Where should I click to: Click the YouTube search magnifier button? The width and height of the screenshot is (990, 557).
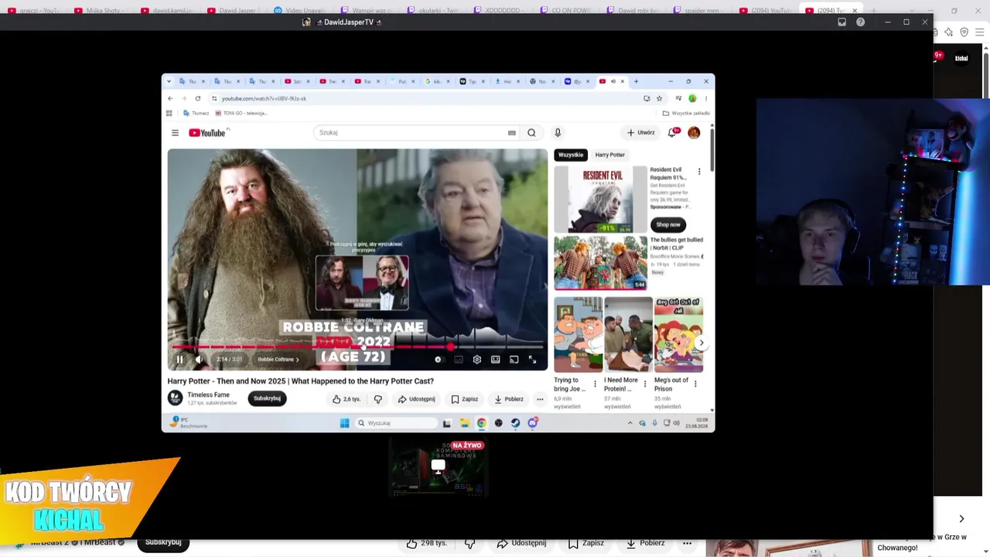[x=531, y=133]
